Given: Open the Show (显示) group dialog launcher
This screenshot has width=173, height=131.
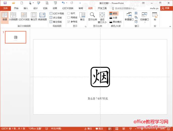Looking at the screenshot, I should [x=85, y=26].
